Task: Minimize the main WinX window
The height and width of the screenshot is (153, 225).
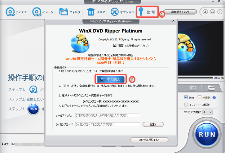Action: coord(213,2)
